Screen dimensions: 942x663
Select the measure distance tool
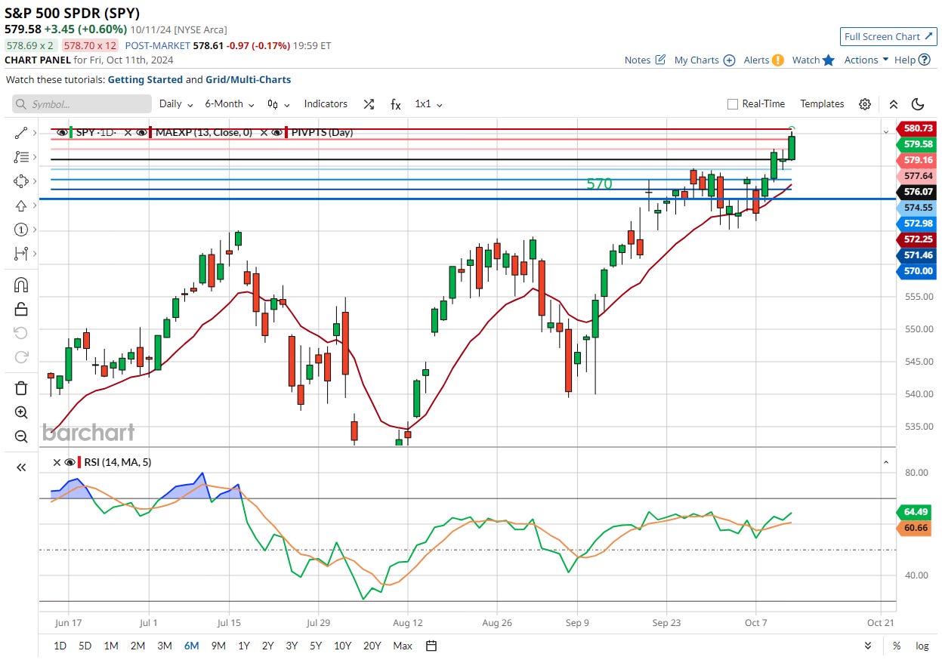point(20,254)
